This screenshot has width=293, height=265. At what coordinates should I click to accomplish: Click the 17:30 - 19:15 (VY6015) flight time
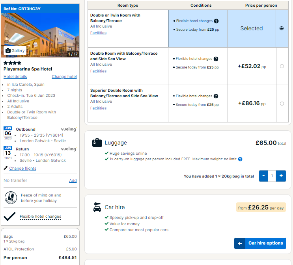tap(41, 155)
